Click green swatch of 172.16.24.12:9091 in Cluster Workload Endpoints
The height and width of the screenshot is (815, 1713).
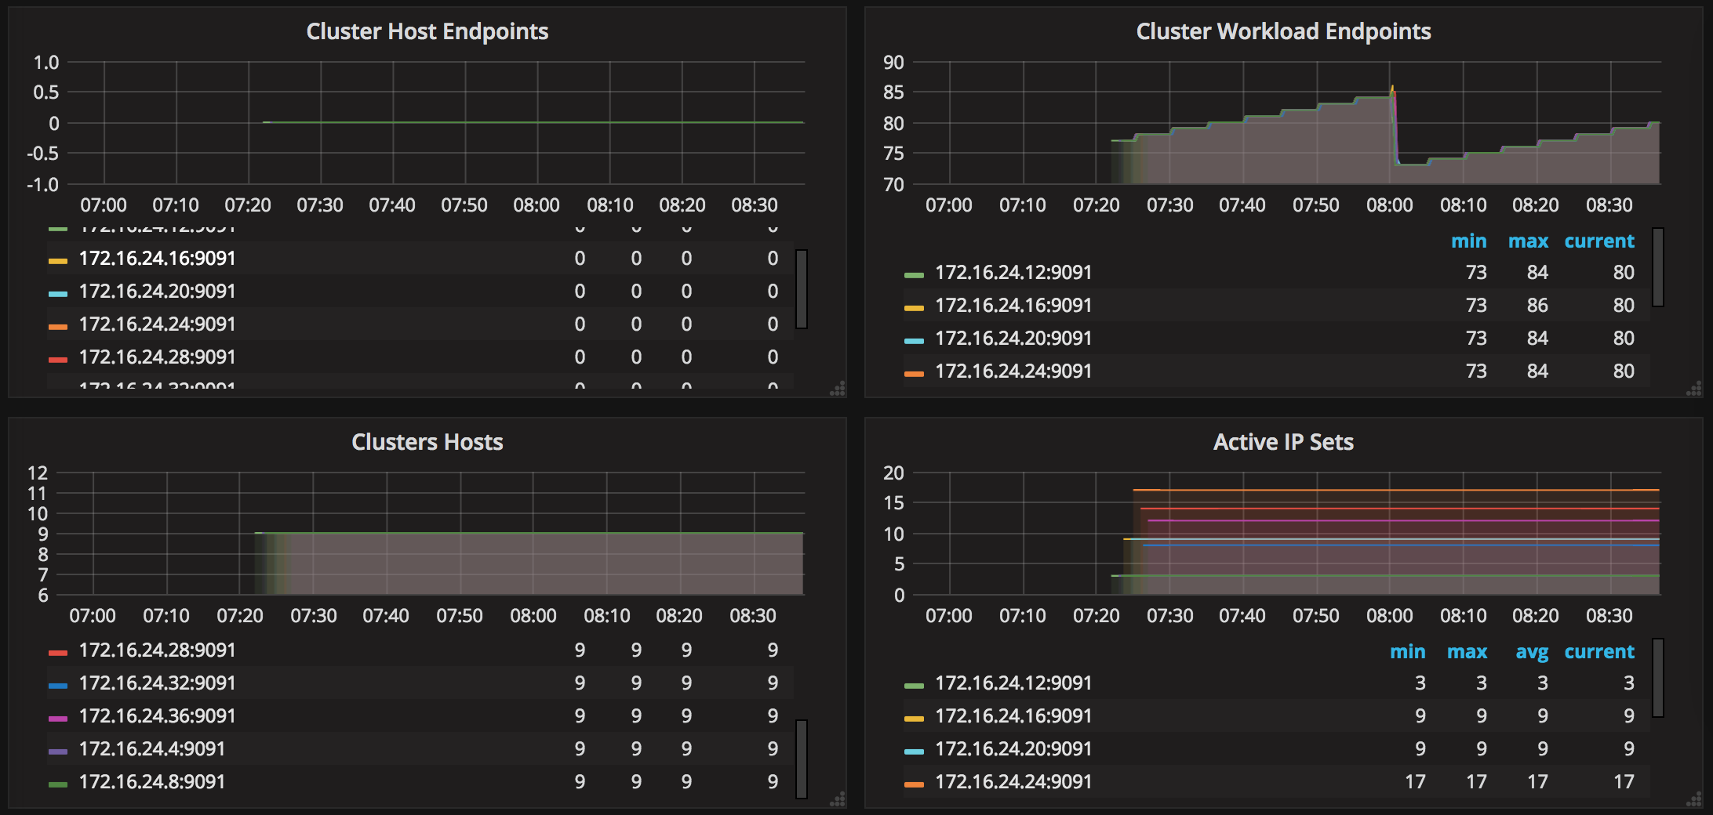click(x=914, y=275)
